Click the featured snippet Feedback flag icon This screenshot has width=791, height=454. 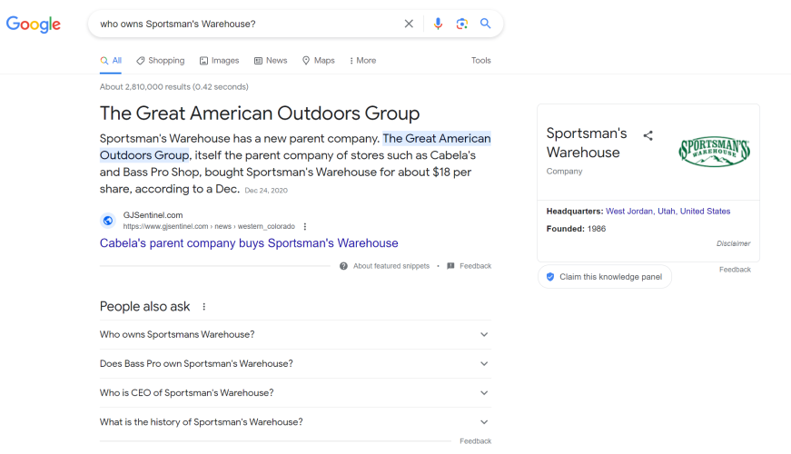tap(450, 266)
